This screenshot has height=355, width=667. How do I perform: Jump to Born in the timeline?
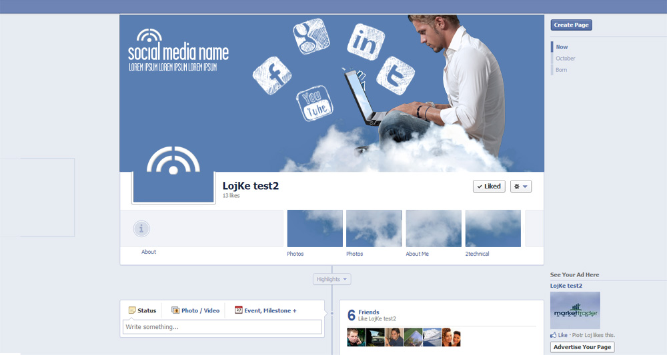pyautogui.click(x=561, y=70)
